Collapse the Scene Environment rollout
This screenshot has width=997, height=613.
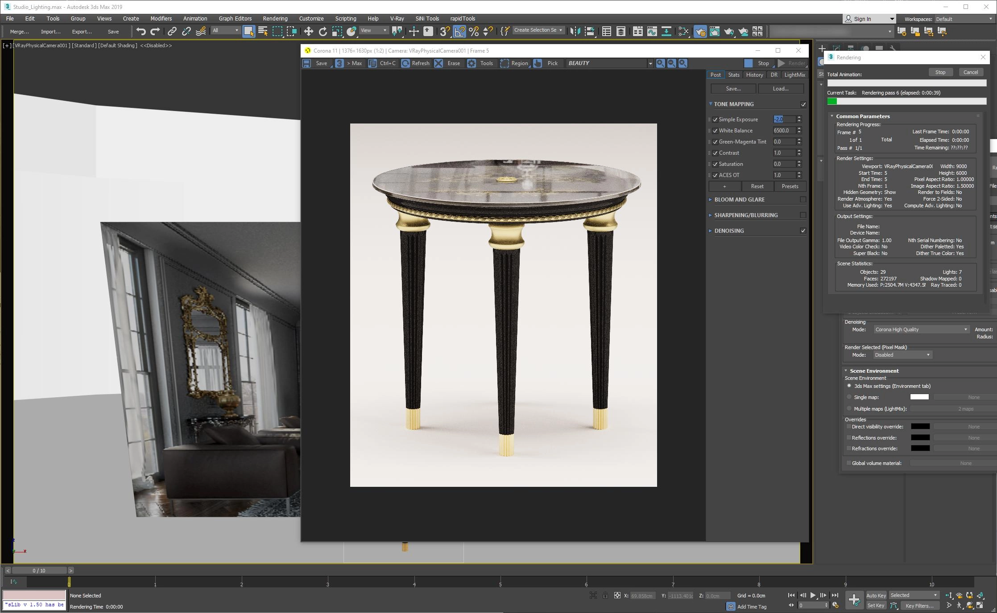(846, 370)
